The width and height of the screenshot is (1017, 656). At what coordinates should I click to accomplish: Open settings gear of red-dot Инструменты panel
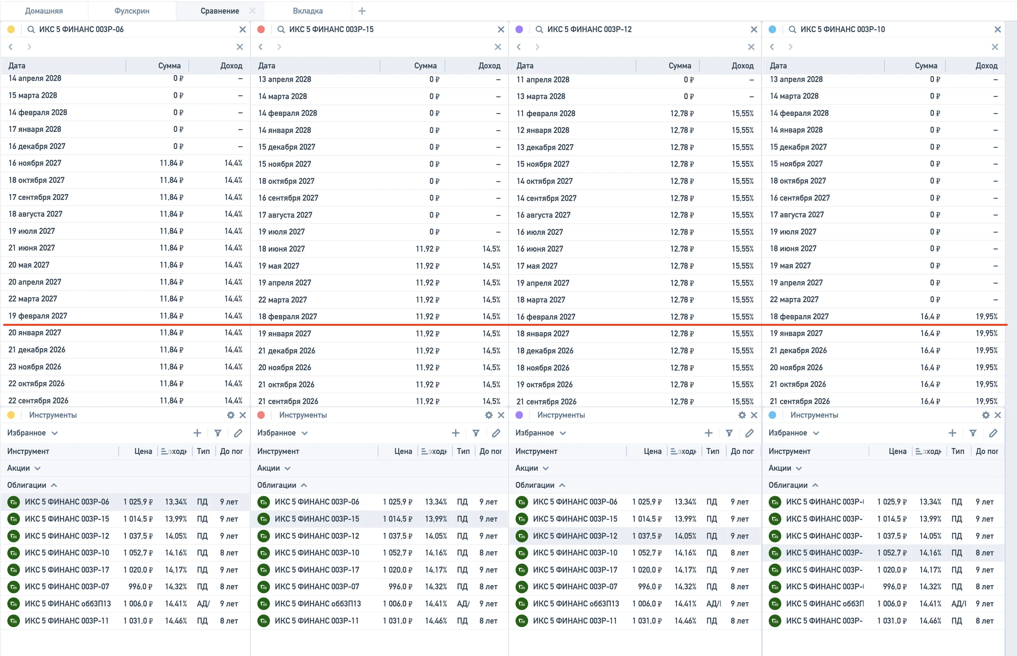tap(489, 415)
